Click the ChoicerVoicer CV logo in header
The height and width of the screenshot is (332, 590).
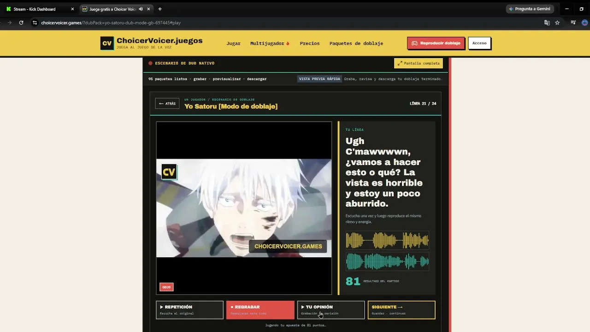coord(107,43)
